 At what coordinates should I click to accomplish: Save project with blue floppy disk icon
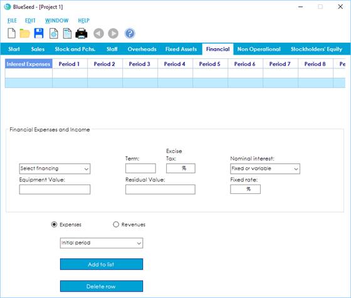pos(39,33)
